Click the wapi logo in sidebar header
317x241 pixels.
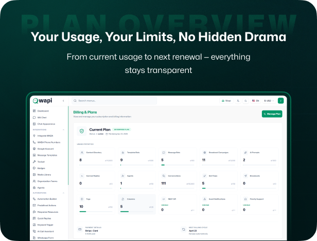click(42, 101)
